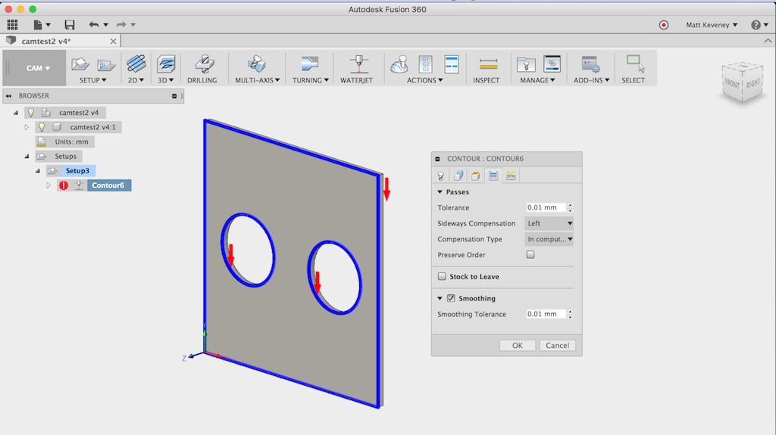776x435 pixels.
Task: Click the Setup folder icon
Action: point(106,65)
